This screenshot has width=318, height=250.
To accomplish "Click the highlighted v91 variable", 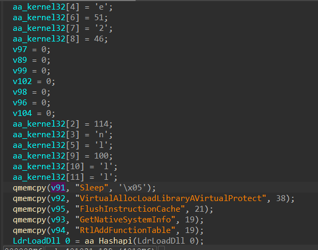I will coord(58,188).
